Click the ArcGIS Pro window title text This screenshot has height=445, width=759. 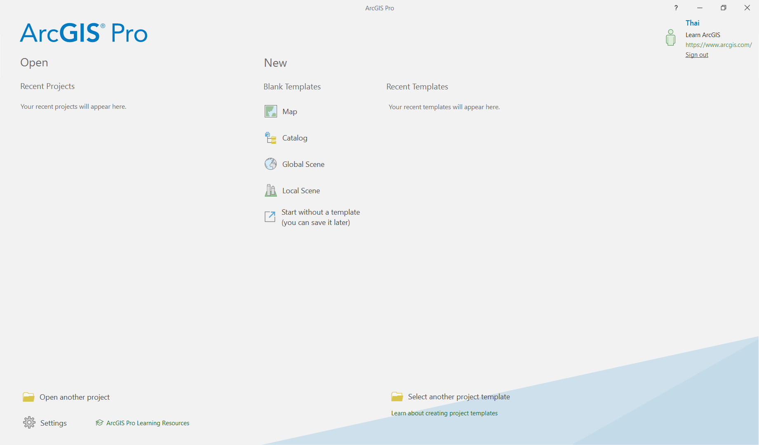tap(379, 8)
